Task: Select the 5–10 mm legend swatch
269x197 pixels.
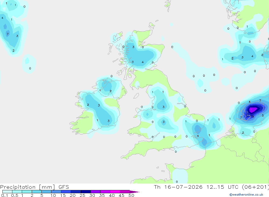Action: 47,192
